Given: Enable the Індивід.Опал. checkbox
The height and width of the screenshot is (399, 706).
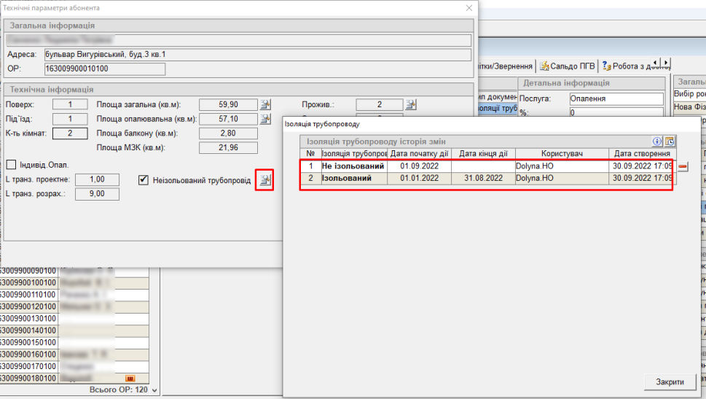Looking at the screenshot, I should click(x=12, y=164).
